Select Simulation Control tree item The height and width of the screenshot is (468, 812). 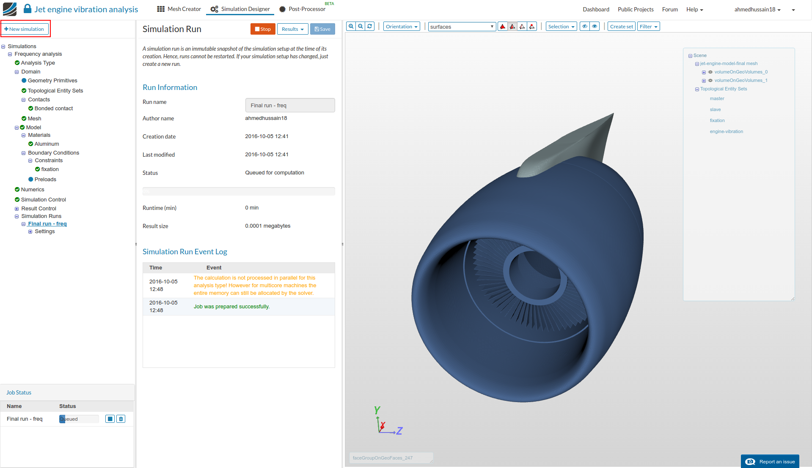pyautogui.click(x=43, y=200)
